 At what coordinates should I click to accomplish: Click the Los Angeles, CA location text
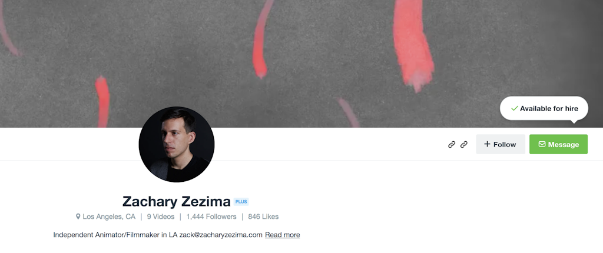[x=109, y=217]
